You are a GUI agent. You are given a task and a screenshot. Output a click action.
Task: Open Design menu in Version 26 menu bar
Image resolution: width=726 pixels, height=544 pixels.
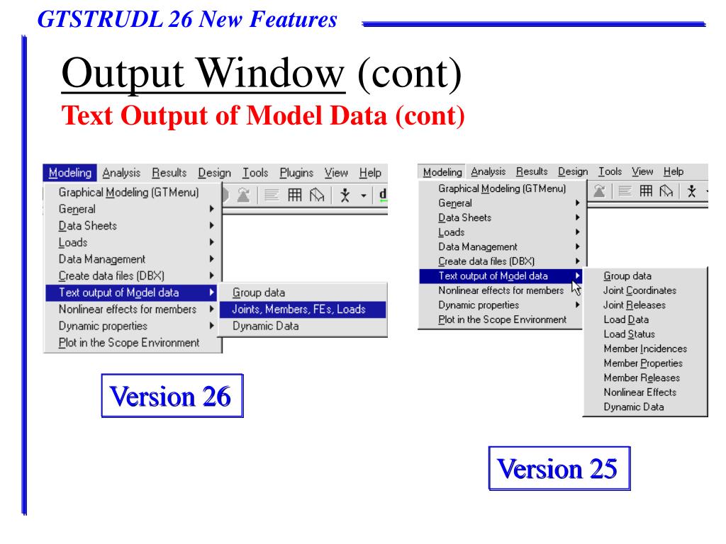click(x=214, y=173)
